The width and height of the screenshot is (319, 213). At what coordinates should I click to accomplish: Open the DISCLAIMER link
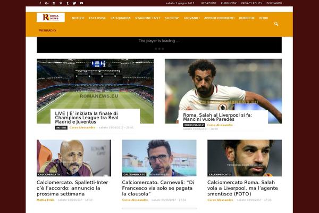point(274,3)
